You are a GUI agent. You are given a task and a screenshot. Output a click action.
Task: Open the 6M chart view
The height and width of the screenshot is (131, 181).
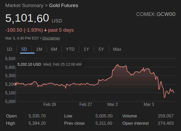(54, 49)
